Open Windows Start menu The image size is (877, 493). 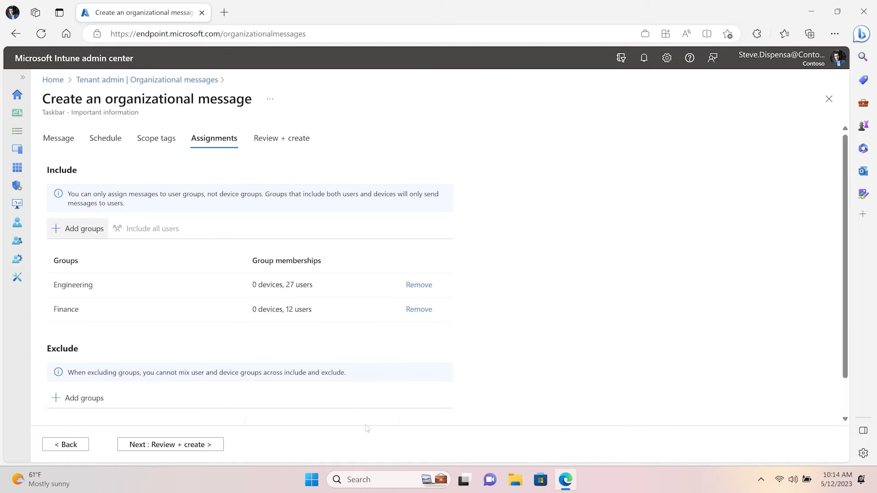pyautogui.click(x=312, y=479)
